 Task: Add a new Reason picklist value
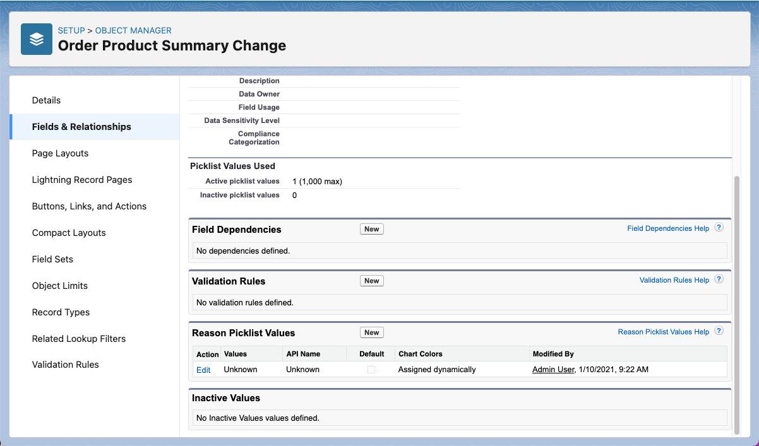pyautogui.click(x=371, y=332)
